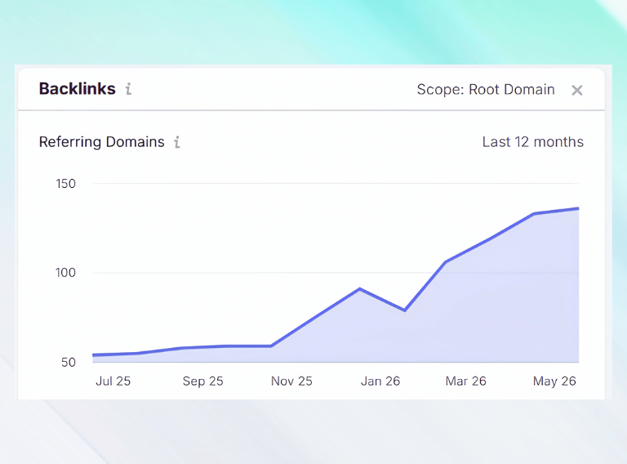Click the chart dip after Jan 26
This screenshot has height=464, width=627.
405,310
